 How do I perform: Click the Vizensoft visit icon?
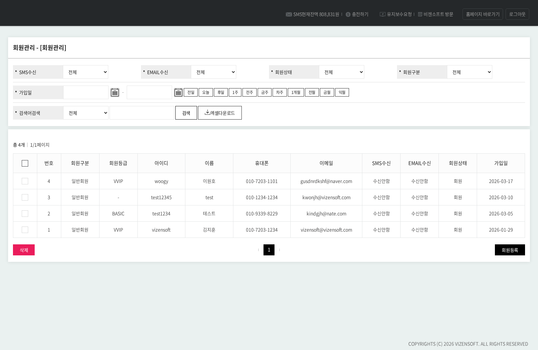420,14
